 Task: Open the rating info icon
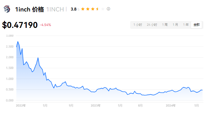108,9
